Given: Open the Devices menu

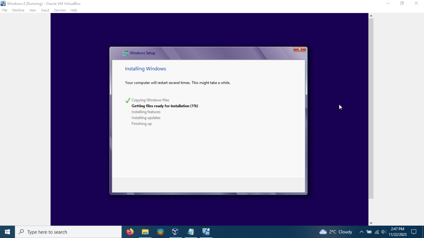Looking at the screenshot, I should coord(60,10).
